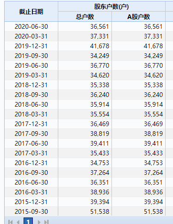This screenshot has height=224, width=173.
Task: Select the 2019-12-31 date cell
Action: tap(31, 46)
